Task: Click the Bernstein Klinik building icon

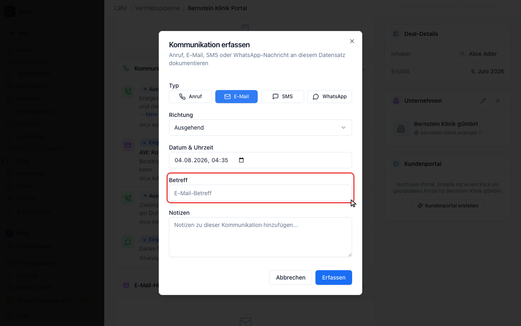Action: pyautogui.click(x=401, y=129)
